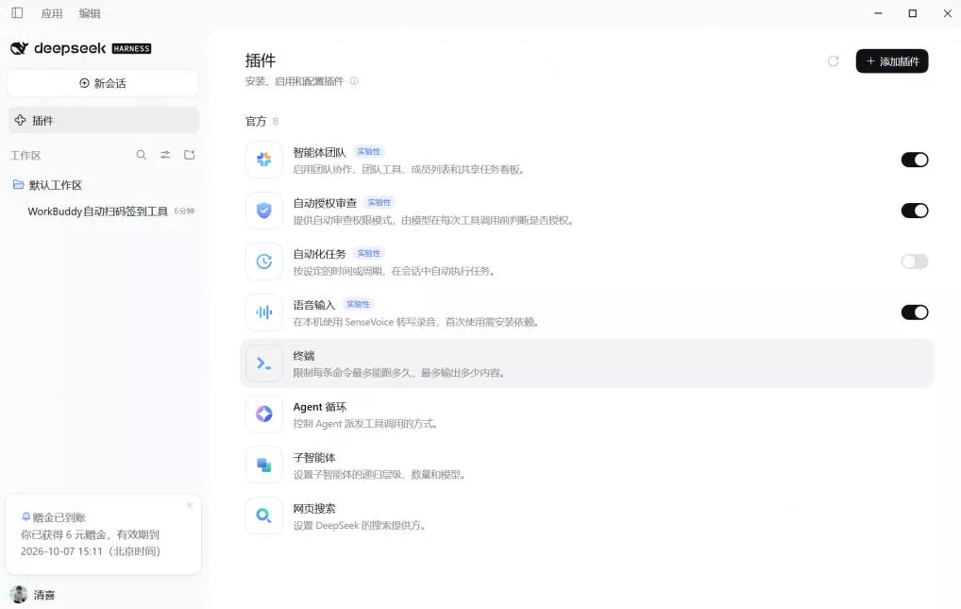Viewport: 961px width, 609px height.
Task: Click the 子智能体 icon
Action: (x=264, y=465)
